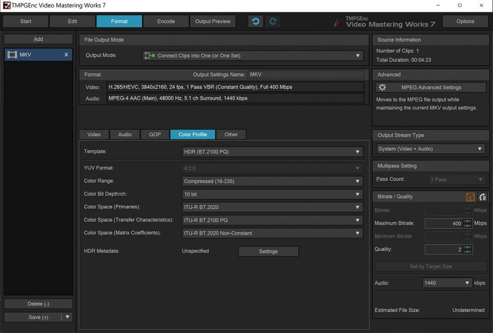The height and width of the screenshot is (333, 493).
Task: Open the Output Stream Type dropdown
Action: (430, 149)
